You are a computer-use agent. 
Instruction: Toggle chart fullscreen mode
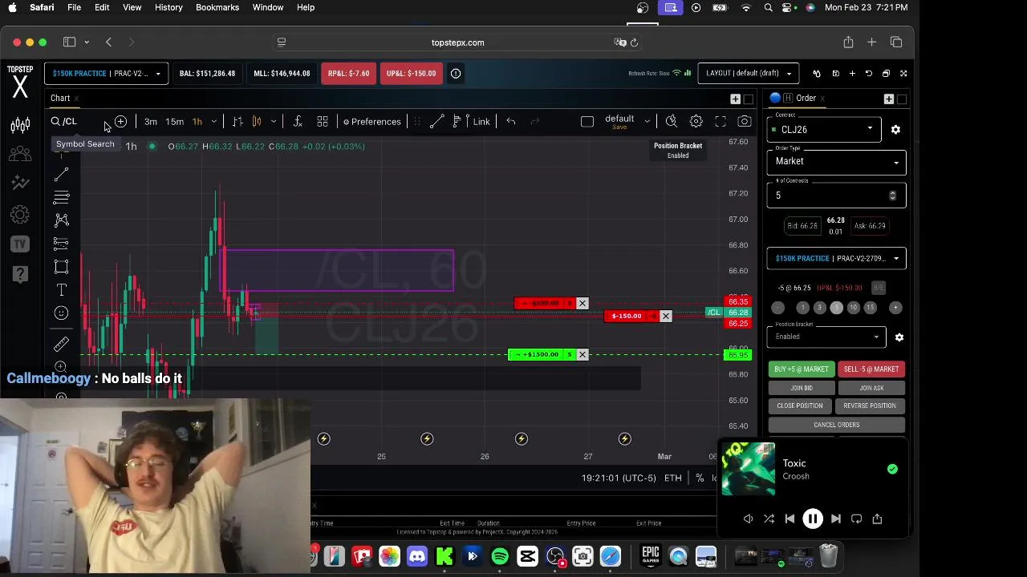721,122
